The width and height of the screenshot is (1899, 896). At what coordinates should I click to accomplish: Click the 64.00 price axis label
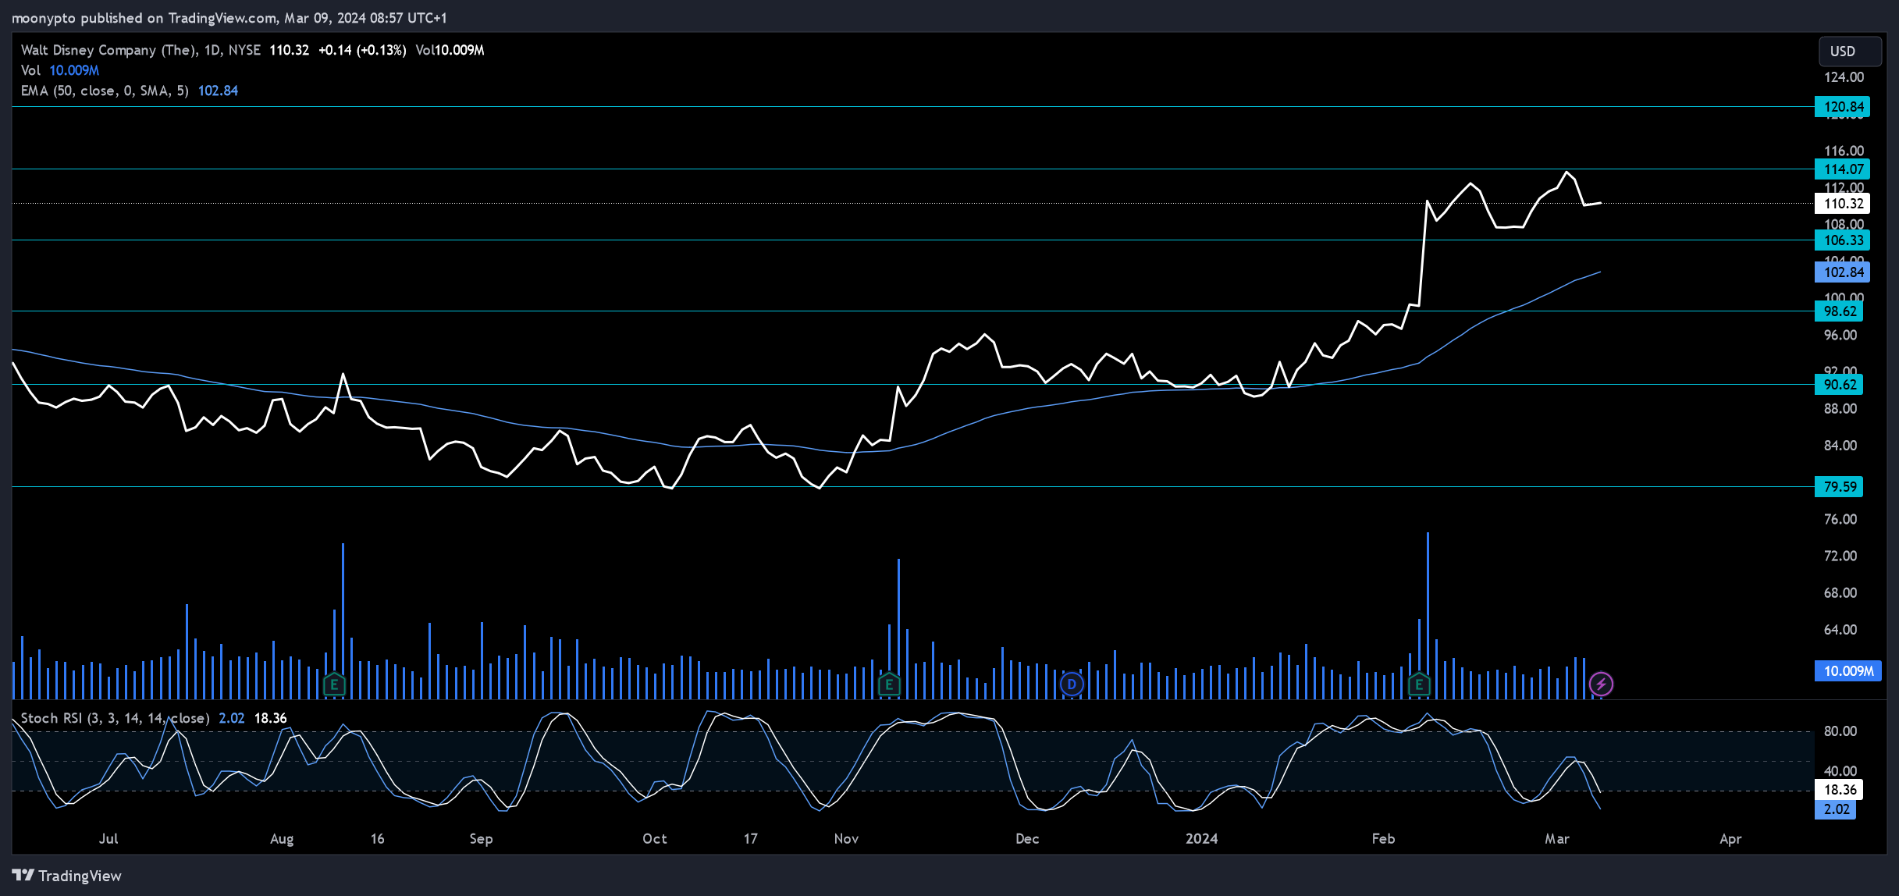(x=1840, y=630)
